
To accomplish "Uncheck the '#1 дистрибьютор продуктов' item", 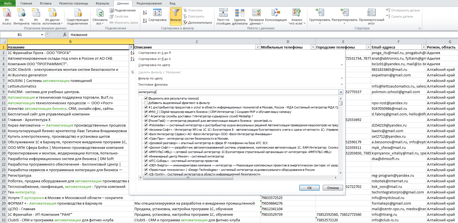I will click(146, 107).
